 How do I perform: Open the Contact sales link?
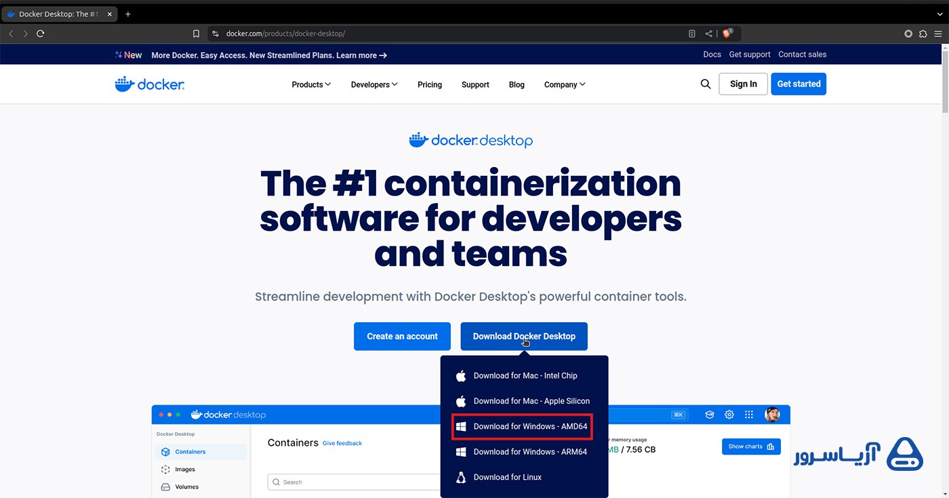tap(803, 55)
